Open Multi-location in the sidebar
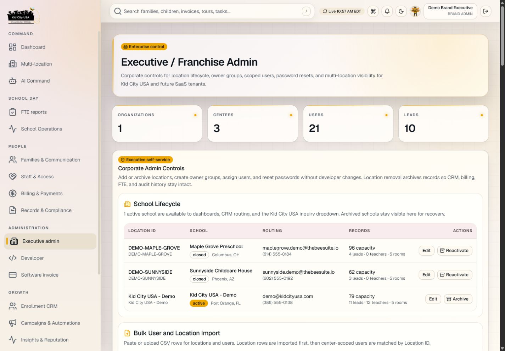 point(50,64)
